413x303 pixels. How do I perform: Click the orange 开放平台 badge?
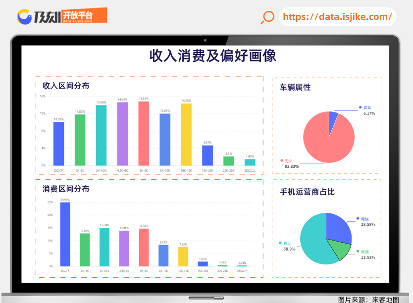(84, 15)
